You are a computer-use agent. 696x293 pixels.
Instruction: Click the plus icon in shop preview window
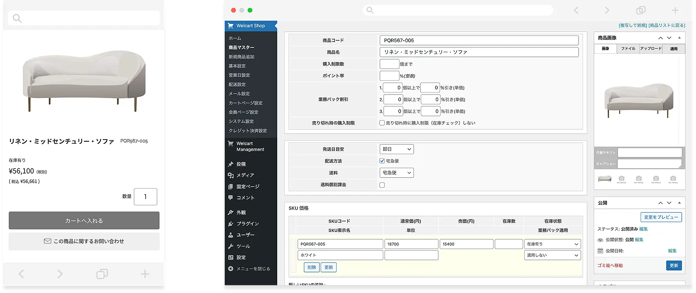point(145,274)
